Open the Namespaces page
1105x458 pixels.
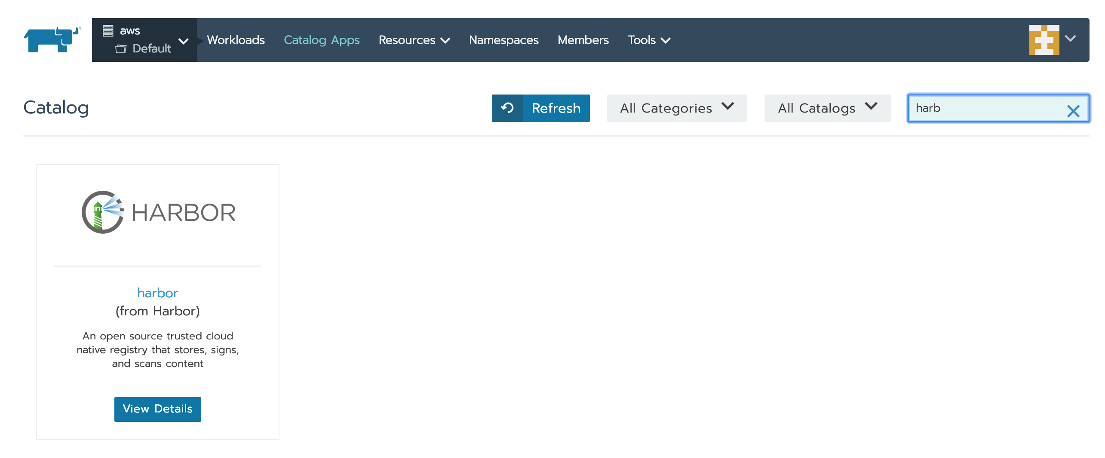point(503,40)
